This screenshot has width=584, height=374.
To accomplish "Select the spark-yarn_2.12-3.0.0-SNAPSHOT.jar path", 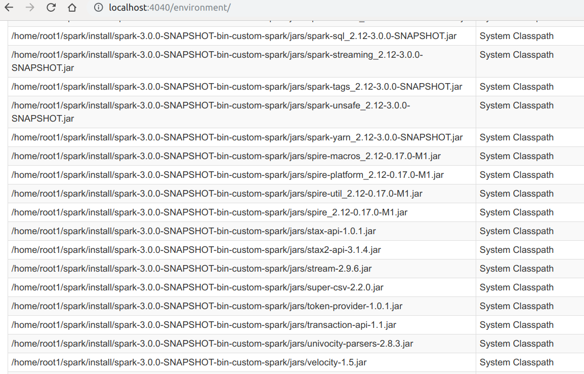I will (237, 138).
